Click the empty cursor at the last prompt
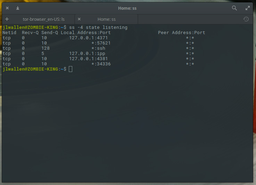Image resolution: width=256 pixels, height=185 pixels. click(71, 69)
